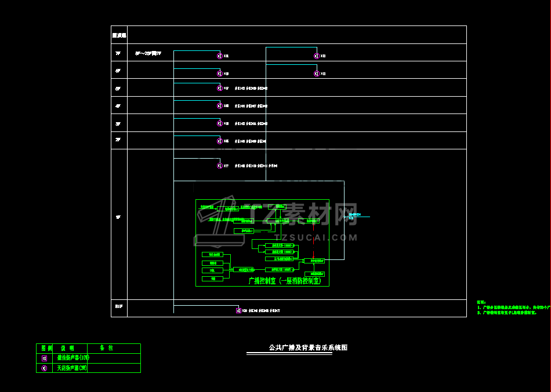
Task: Select the legend header 图例
Action: 47,348
